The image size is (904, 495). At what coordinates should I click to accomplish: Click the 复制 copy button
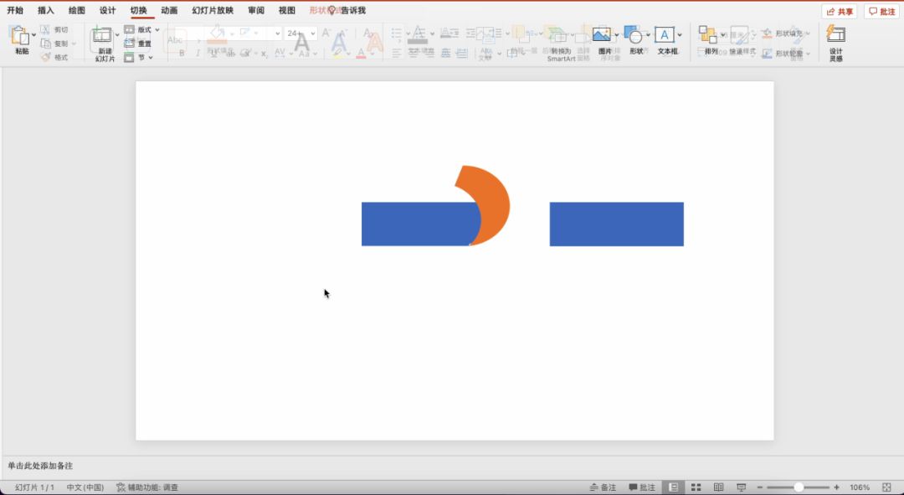point(54,44)
